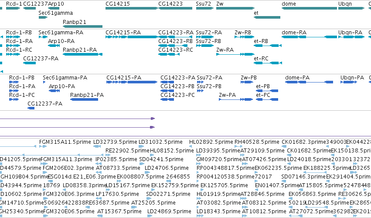Viewport: 371px width, 218px height.
Task: Click the Ranbp21-RA transcript label
Action: point(80,50)
